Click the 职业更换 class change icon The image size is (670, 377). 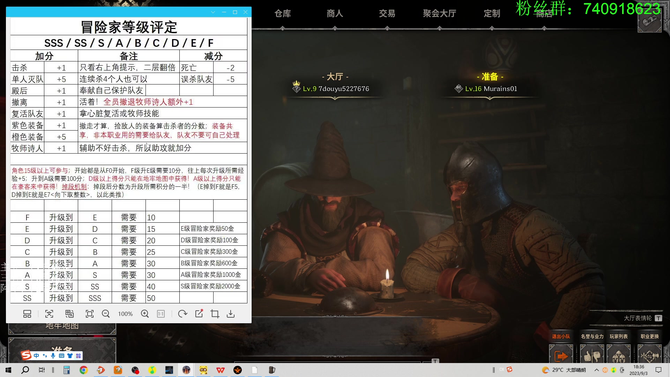click(x=649, y=354)
